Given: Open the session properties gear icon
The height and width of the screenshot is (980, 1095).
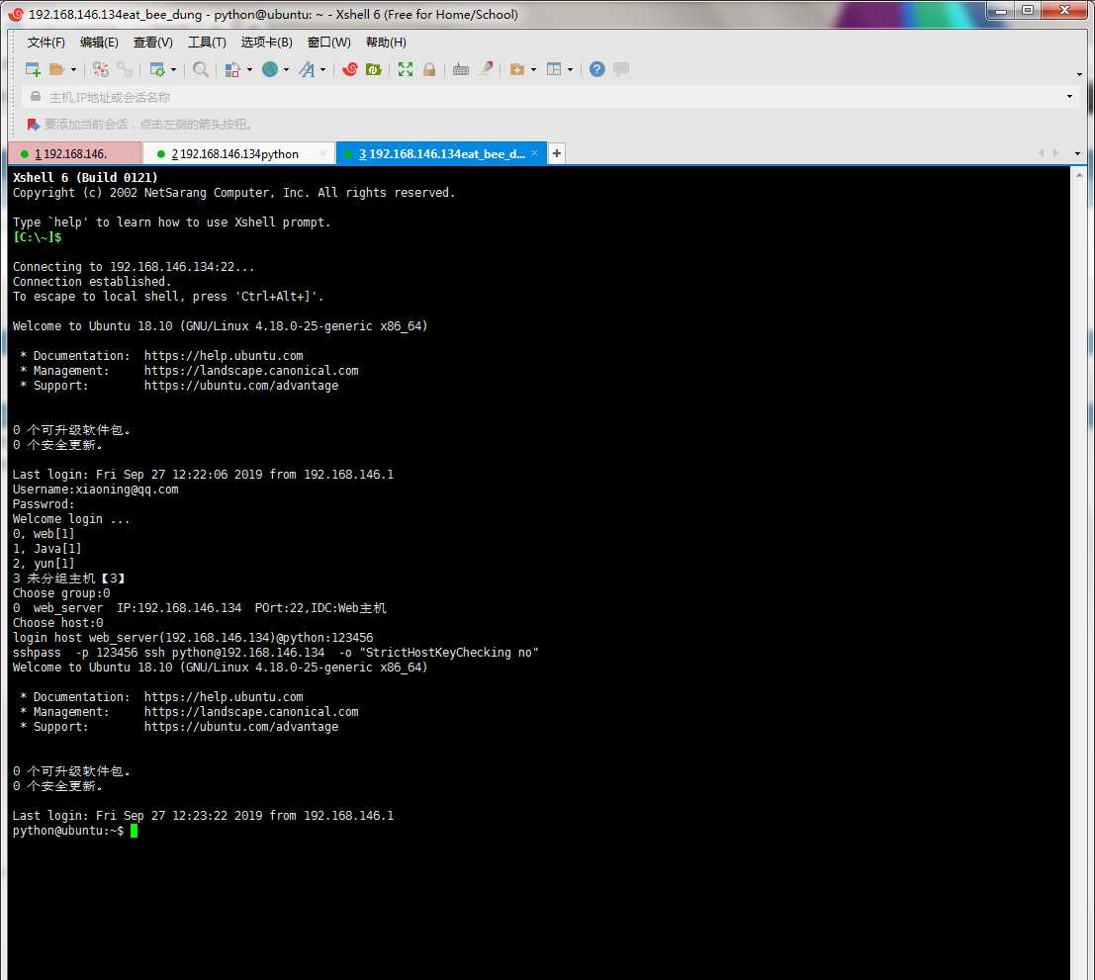Looking at the screenshot, I should pos(158,69).
